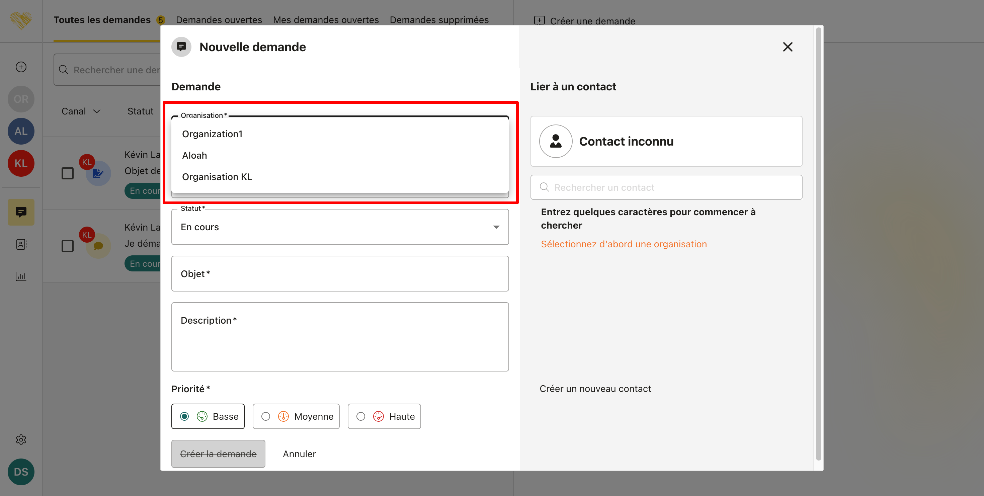Expand the Canal filter chevron
The image size is (984, 496).
click(97, 111)
